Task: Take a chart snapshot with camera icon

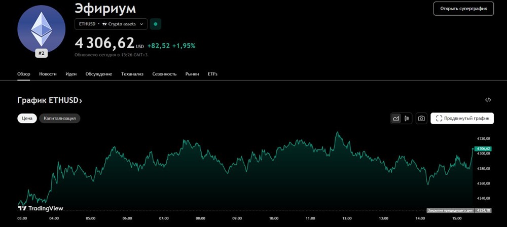Action: (421, 119)
